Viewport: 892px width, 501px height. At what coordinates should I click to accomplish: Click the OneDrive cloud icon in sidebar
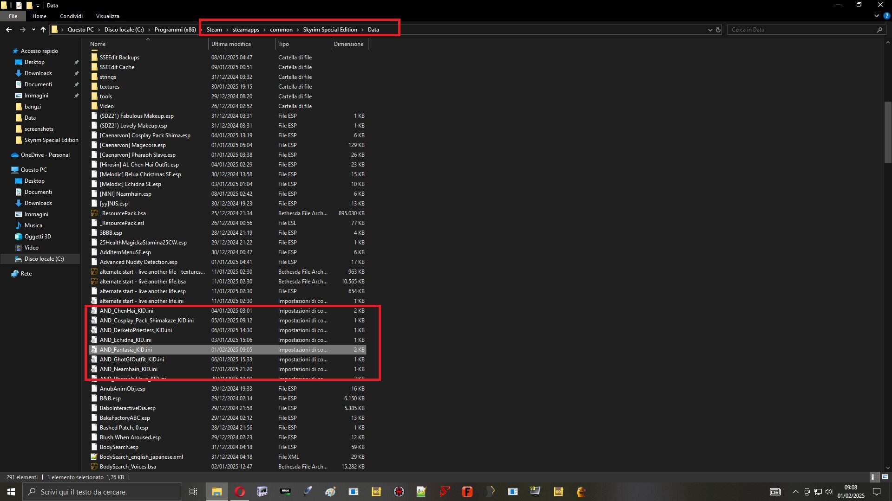15,155
